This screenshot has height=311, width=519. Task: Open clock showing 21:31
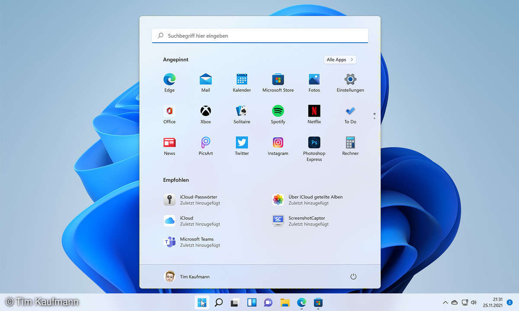click(498, 299)
